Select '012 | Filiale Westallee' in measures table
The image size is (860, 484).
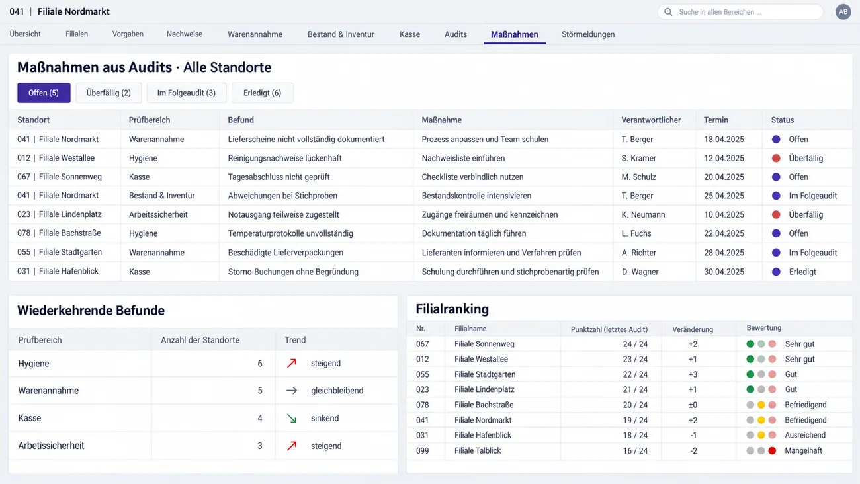coord(56,158)
